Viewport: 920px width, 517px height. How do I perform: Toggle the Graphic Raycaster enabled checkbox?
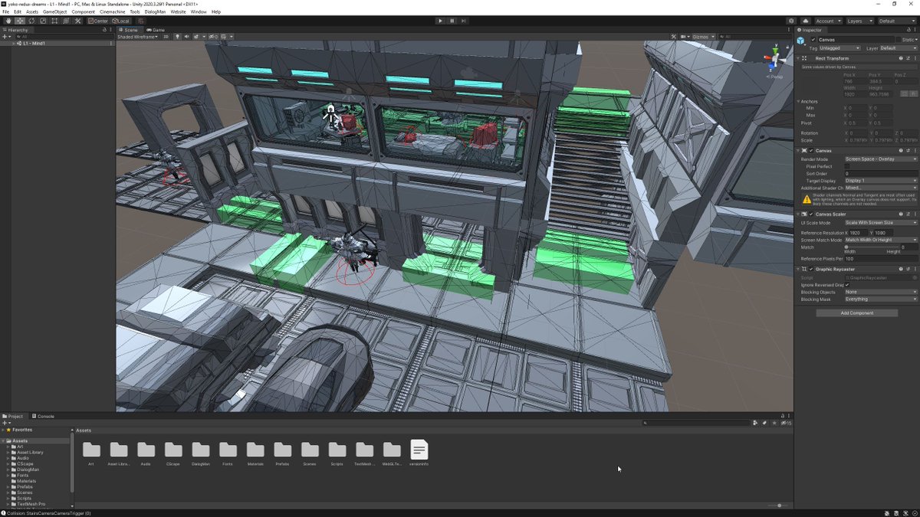pyautogui.click(x=812, y=270)
